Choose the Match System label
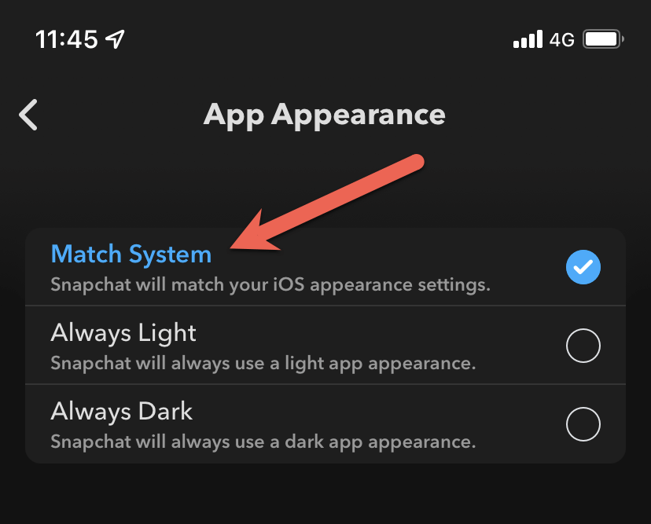 click(131, 254)
